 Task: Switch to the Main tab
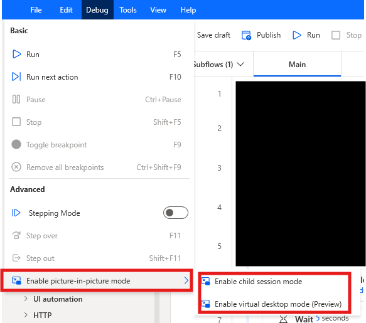point(297,64)
